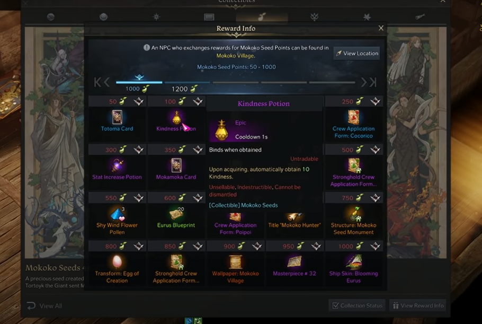The width and height of the screenshot is (482, 324).
Task: Select the Mokamoka Card reward icon
Action: coord(176,165)
